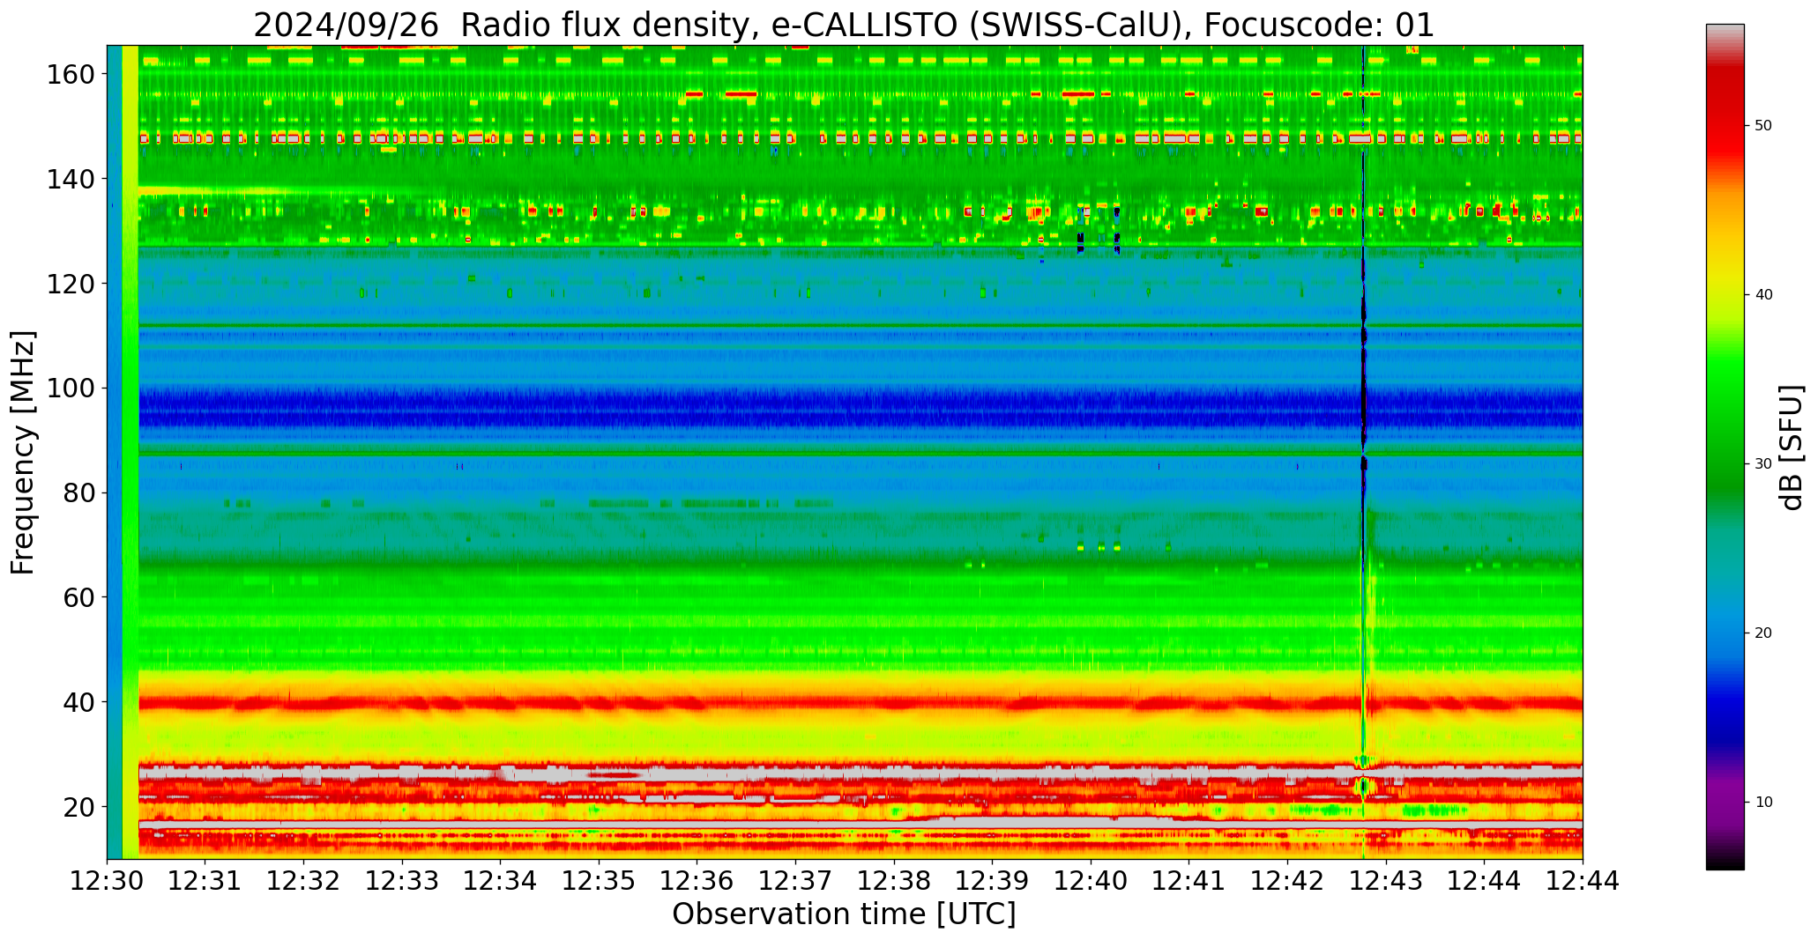Click the 12:35 time tick label
This screenshot has width=1818, height=940.
tap(599, 880)
